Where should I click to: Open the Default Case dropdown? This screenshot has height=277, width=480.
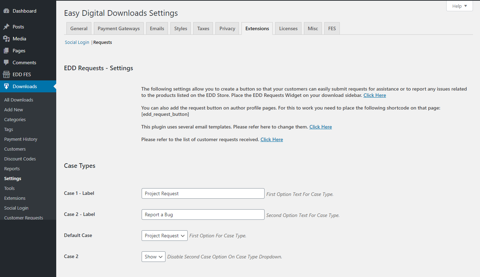[164, 236]
